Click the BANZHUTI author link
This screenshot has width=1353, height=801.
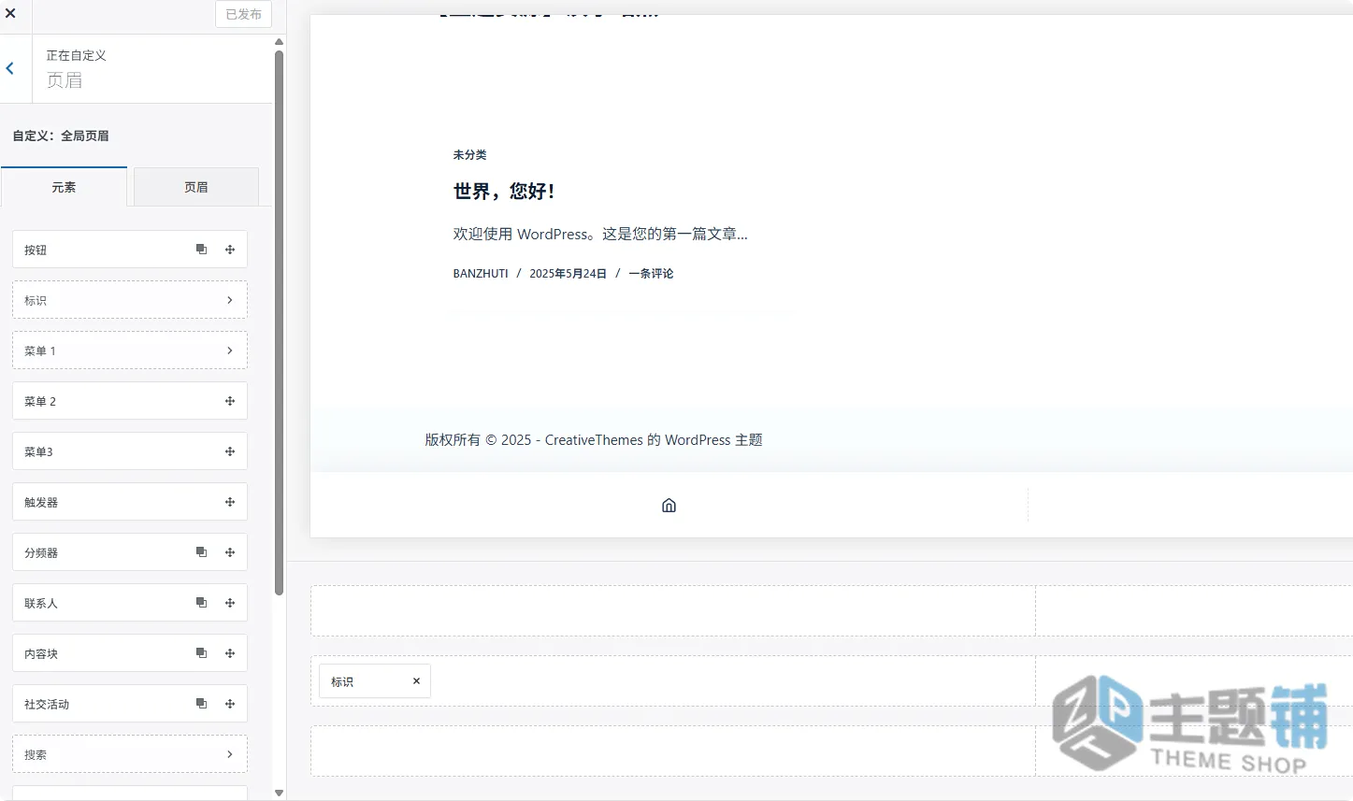(481, 273)
